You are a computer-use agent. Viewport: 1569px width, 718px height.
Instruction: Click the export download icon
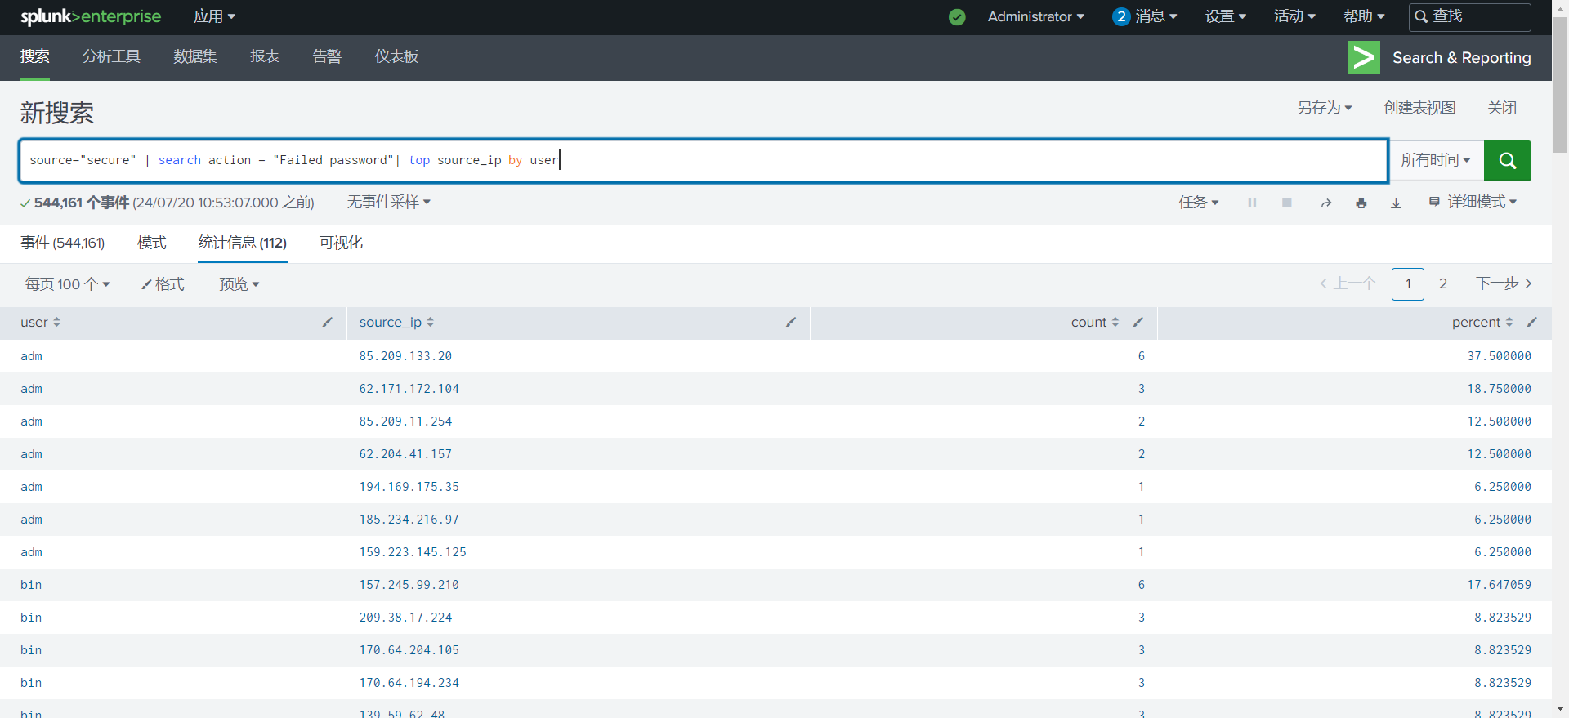click(x=1396, y=203)
